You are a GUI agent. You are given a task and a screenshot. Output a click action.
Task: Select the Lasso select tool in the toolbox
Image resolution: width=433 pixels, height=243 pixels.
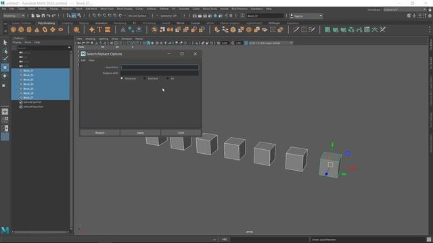[5, 51]
